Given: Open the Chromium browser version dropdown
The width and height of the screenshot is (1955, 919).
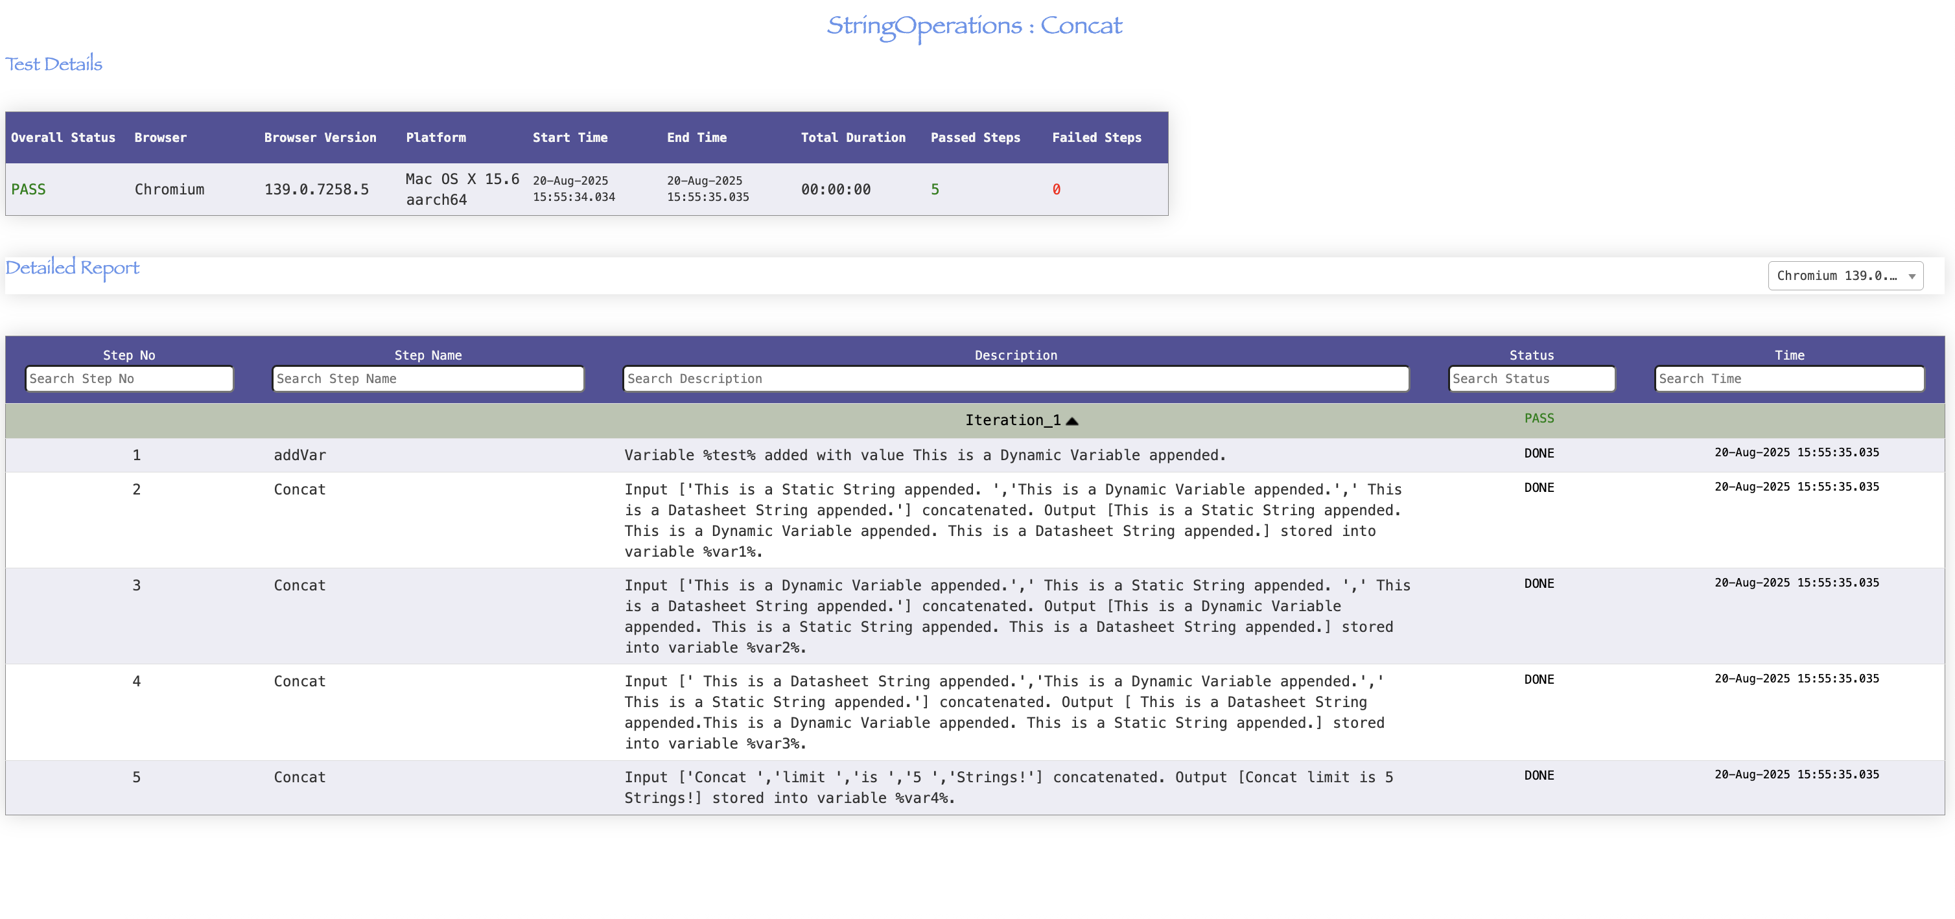Looking at the screenshot, I should click(1844, 275).
